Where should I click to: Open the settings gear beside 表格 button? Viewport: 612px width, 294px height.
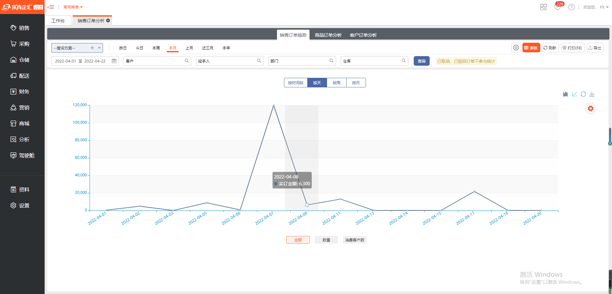[x=516, y=48]
